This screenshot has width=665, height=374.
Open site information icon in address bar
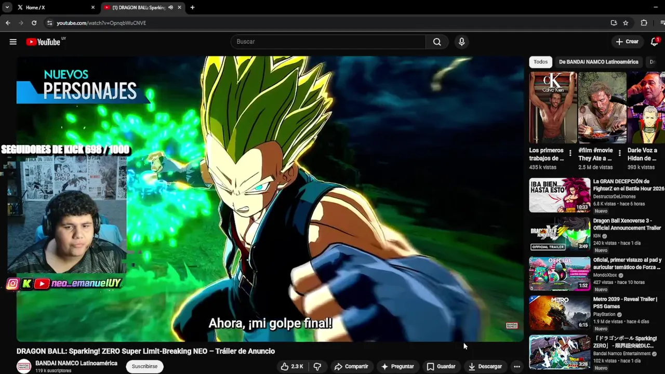point(49,23)
